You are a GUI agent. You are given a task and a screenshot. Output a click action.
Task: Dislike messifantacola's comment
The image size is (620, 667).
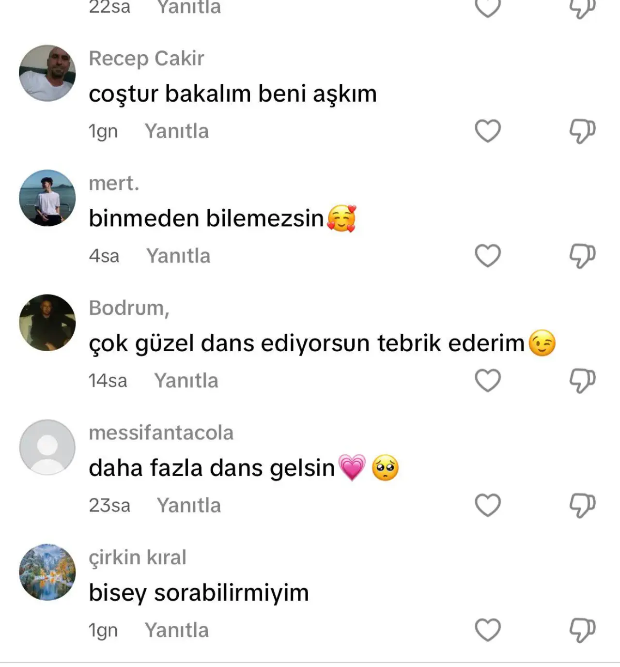[582, 506]
